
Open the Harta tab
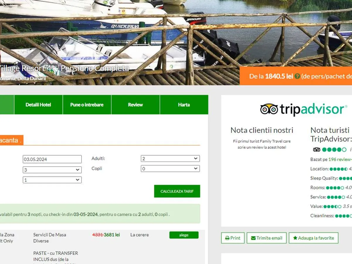coord(184,105)
